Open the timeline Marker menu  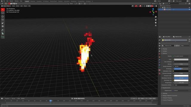(23, 98)
